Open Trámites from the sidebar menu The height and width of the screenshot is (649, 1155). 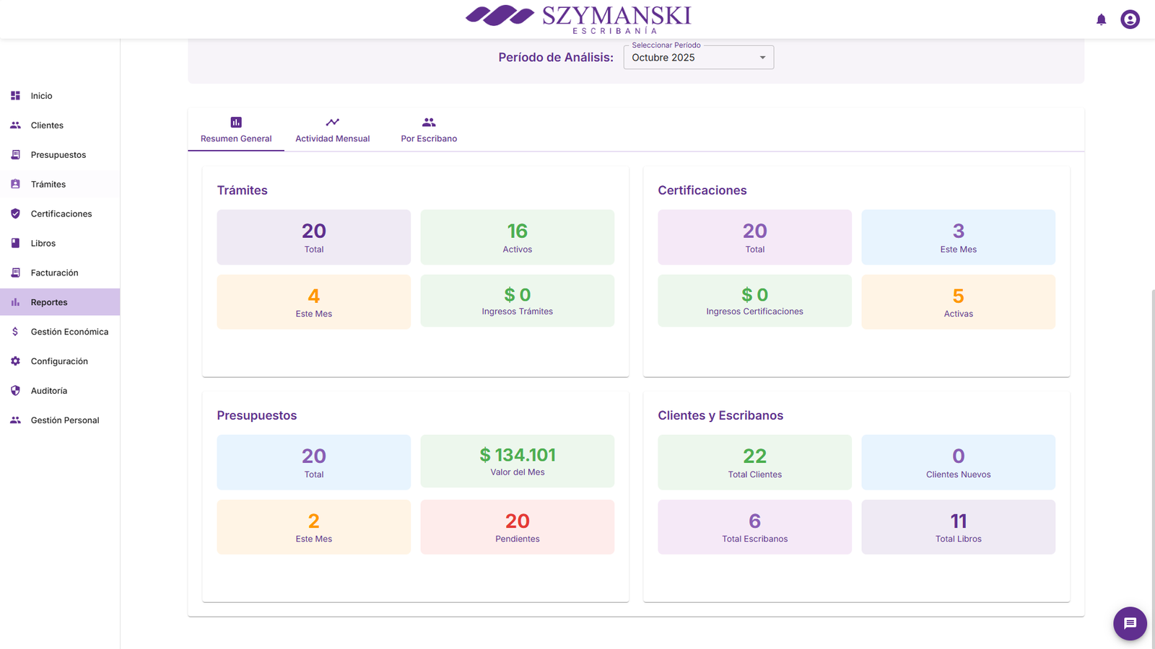pyautogui.click(x=48, y=185)
